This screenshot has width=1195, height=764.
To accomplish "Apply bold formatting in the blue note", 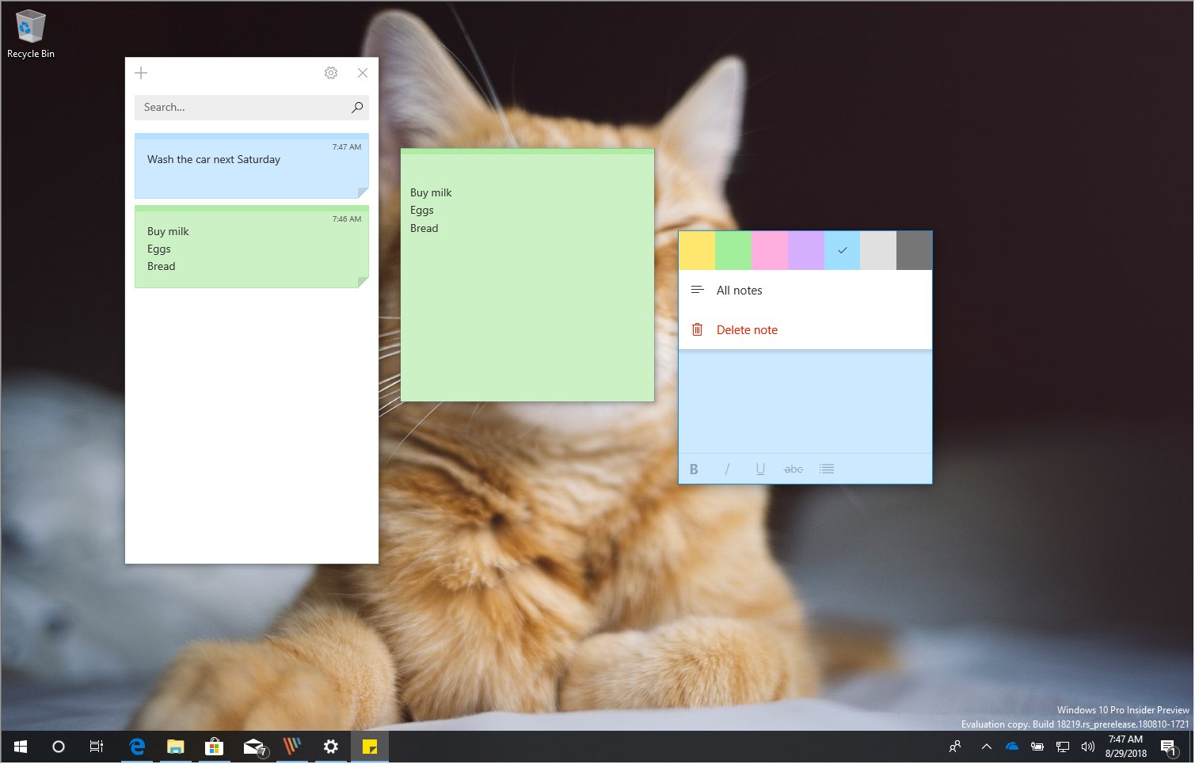I will point(694,469).
